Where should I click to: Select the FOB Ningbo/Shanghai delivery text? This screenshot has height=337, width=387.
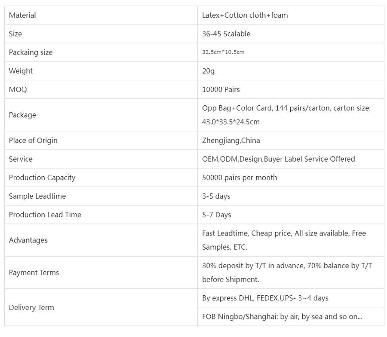pyautogui.click(x=282, y=317)
